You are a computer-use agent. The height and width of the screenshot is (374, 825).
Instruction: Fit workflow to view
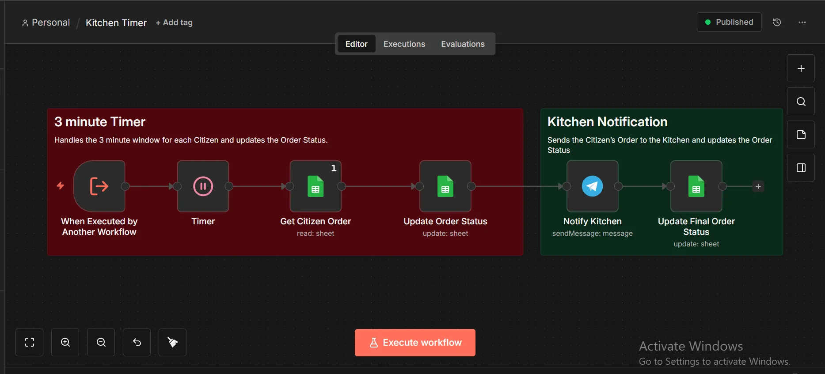point(30,342)
